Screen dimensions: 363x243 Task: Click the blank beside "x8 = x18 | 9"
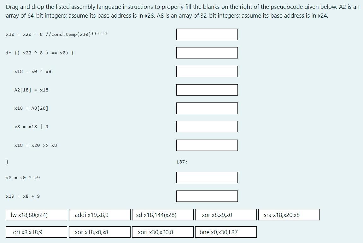pos(207,126)
